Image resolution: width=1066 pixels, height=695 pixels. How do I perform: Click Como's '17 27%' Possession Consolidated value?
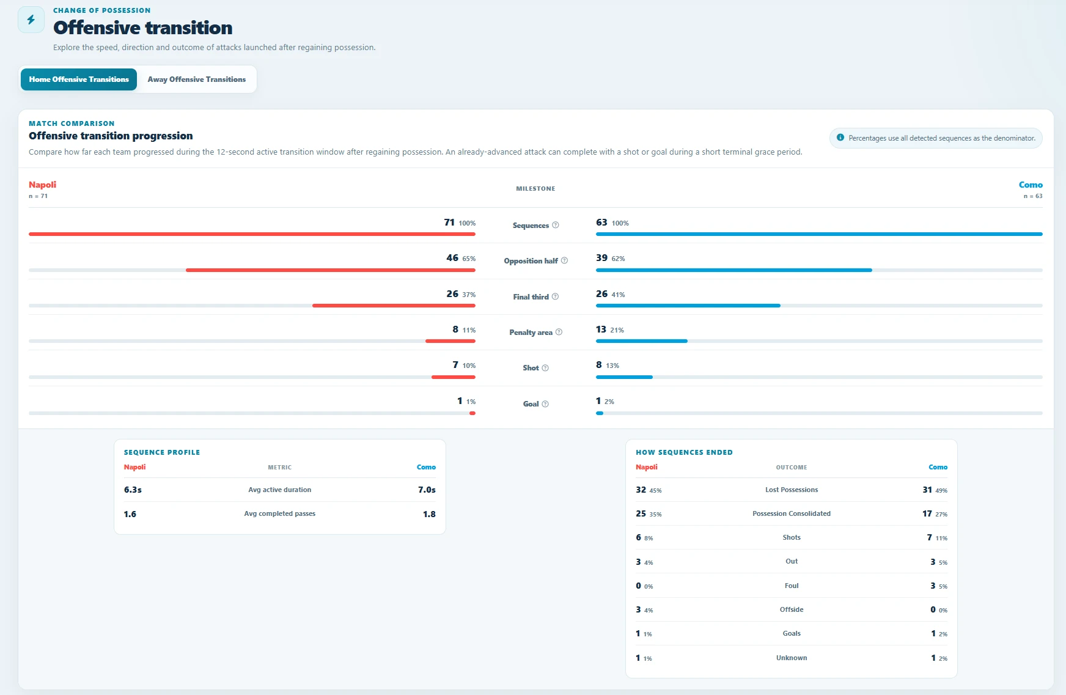point(935,513)
